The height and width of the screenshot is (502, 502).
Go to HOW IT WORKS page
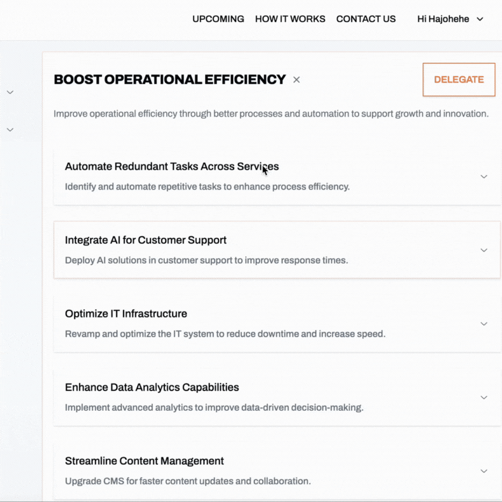(x=290, y=19)
